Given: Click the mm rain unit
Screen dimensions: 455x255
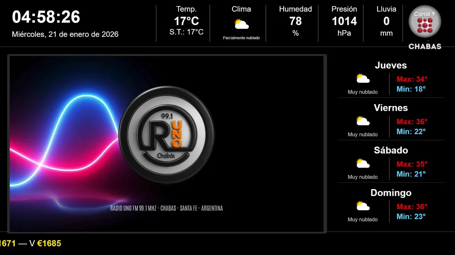Looking at the screenshot, I should click(386, 33).
